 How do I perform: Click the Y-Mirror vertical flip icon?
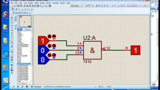tap(15, 28)
